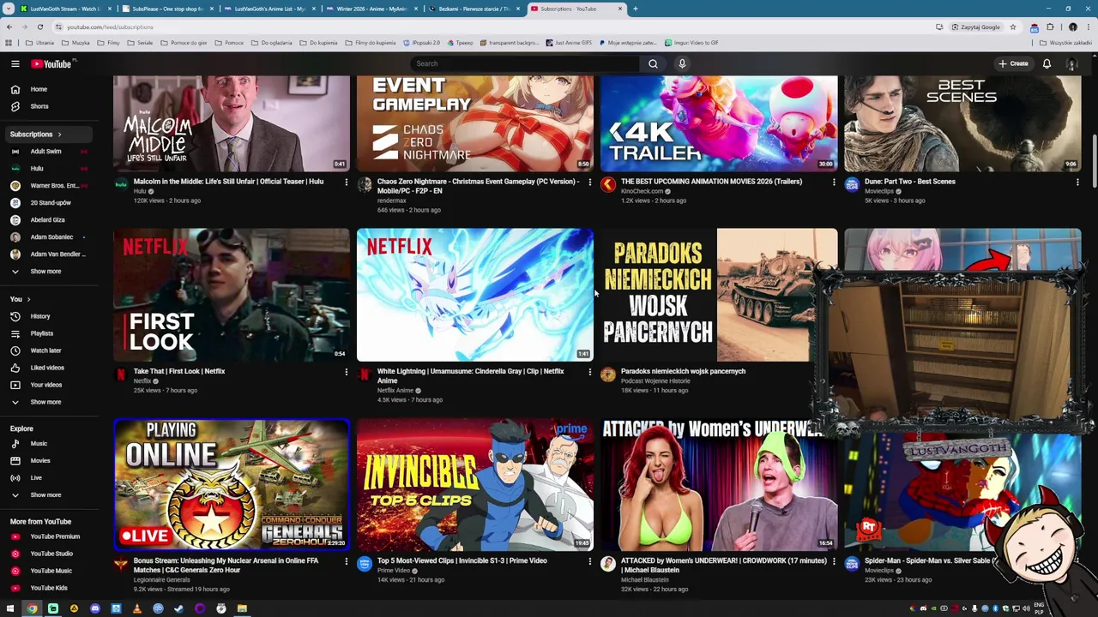
Task: Open Steam from the taskbar
Action: coord(178,608)
